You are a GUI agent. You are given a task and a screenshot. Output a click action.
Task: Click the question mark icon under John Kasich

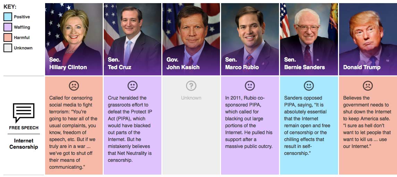tap(191, 85)
